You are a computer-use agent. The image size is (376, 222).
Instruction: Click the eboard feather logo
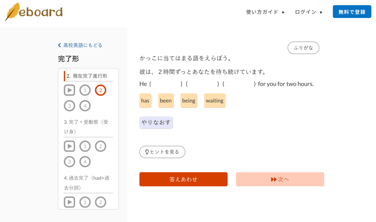pyautogui.click(x=34, y=11)
